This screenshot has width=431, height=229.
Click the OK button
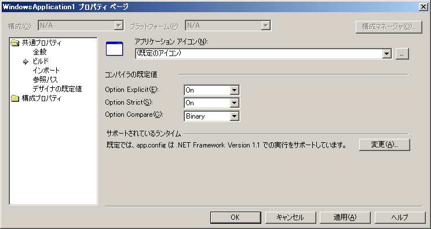pyautogui.click(x=235, y=217)
